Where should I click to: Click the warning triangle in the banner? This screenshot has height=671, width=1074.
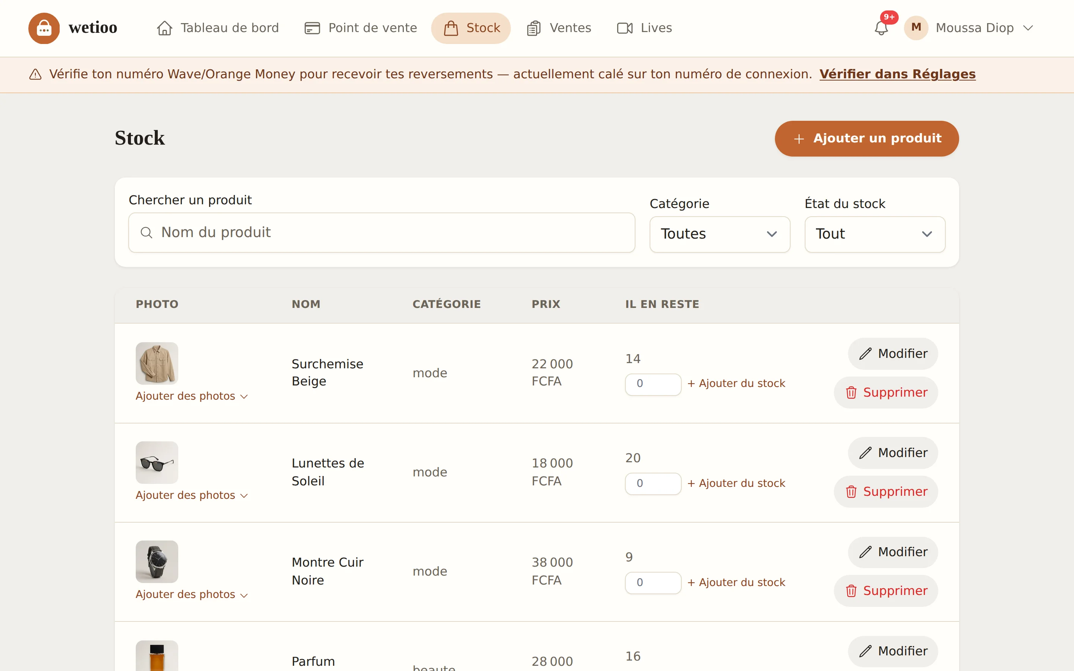tap(35, 74)
